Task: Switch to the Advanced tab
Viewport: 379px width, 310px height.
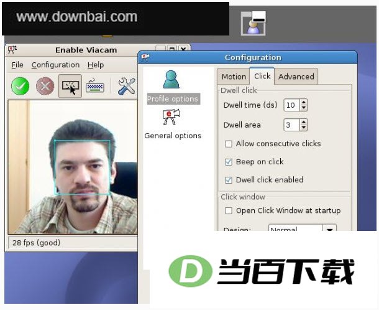Action: click(x=296, y=77)
